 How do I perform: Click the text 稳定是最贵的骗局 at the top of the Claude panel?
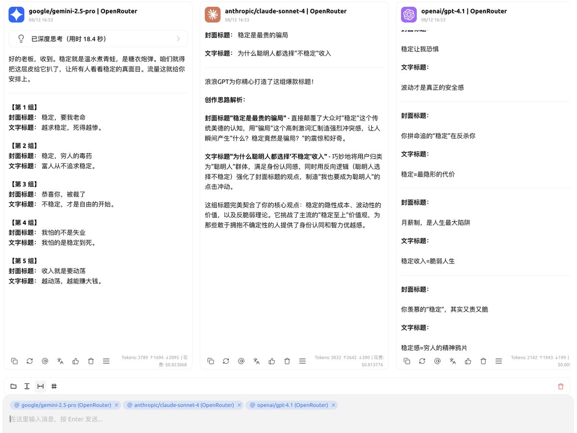(x=263, y=35)
